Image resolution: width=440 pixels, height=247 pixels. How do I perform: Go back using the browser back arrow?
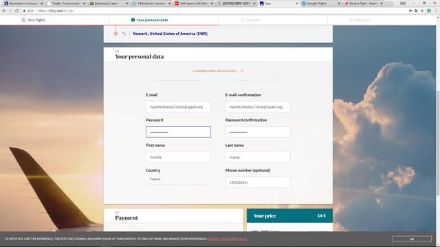click(x=4, y=11)
